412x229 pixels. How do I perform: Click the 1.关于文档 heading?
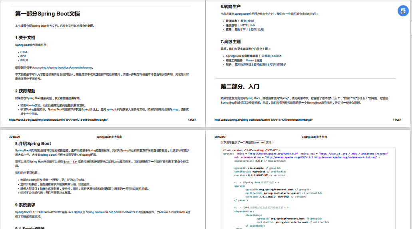pos(25,38)
